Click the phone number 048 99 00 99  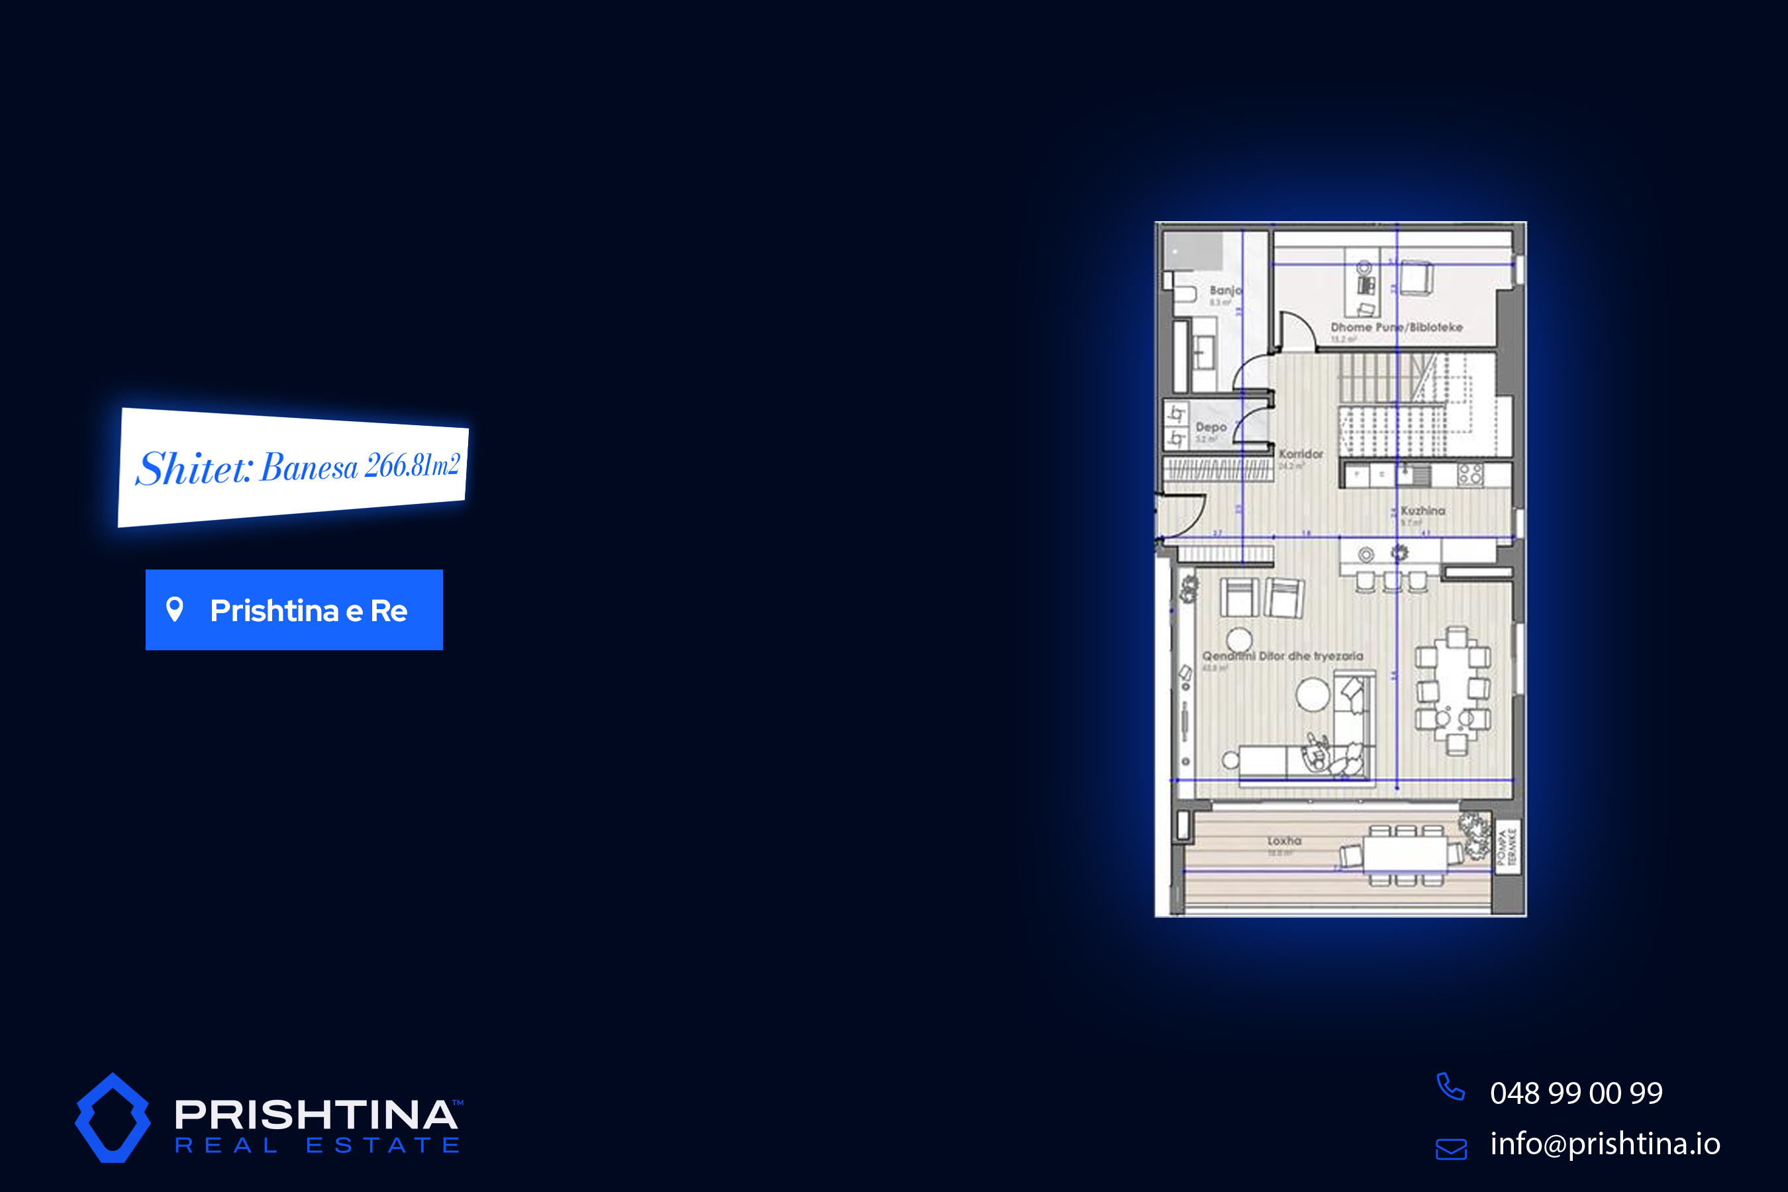[x=1576, y=1093]
